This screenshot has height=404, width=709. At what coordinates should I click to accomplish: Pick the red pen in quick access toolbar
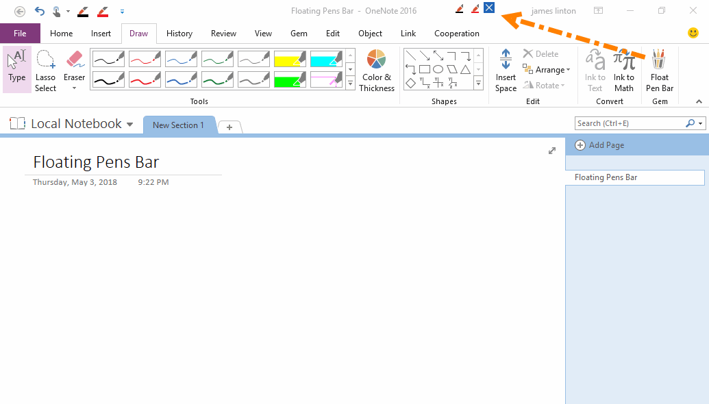coord(103,11)
